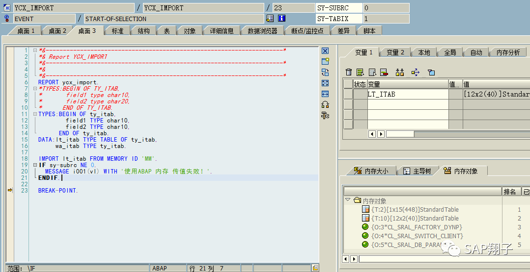The image size is (530, 272).
Task: Switch to the 全局 variables tab
Action: click(450, 52)
